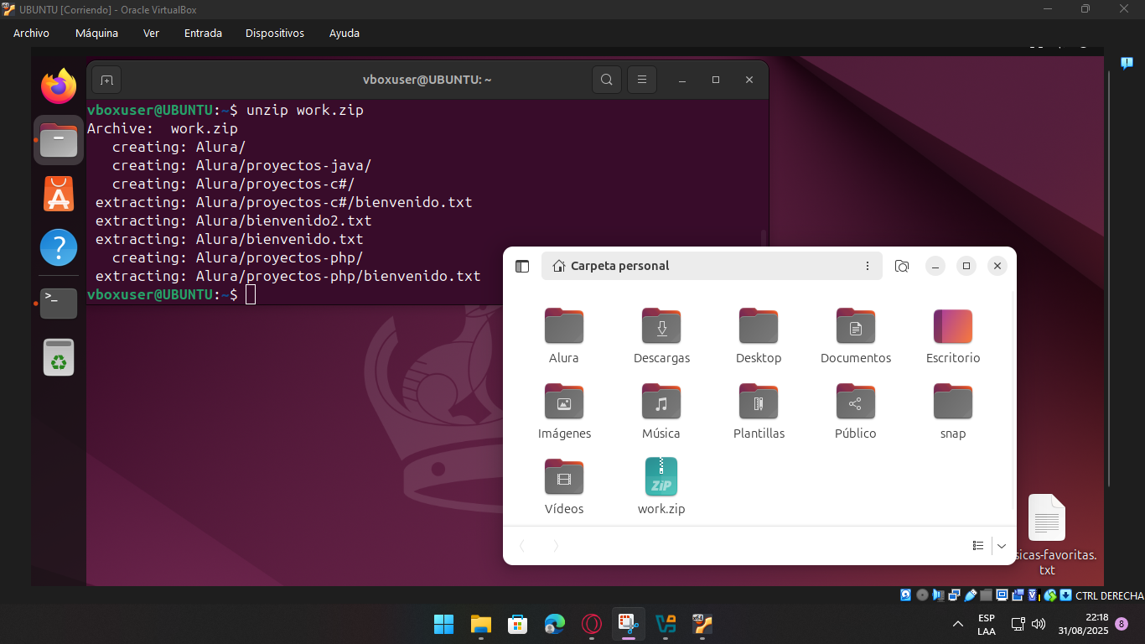Viewport: 1145px width, 644px height.
Task: Open the clock showing 22:18
Action: 1083,624
